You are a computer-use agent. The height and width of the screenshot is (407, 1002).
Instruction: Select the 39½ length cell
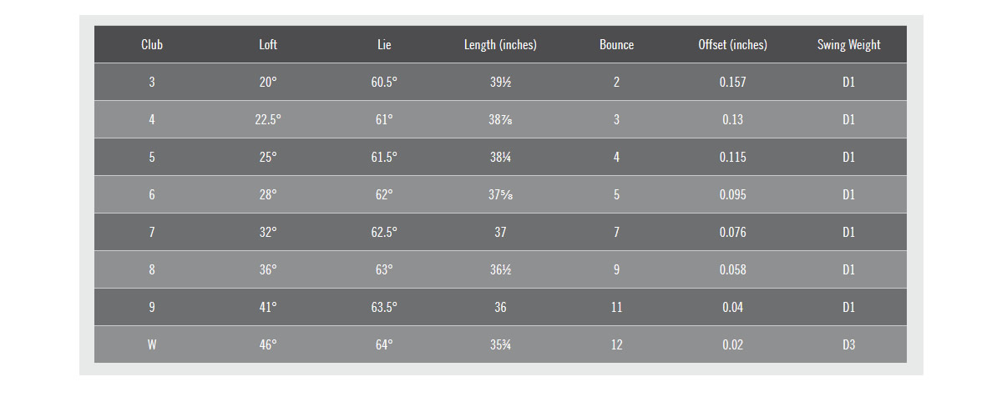[x=500, y=82]
